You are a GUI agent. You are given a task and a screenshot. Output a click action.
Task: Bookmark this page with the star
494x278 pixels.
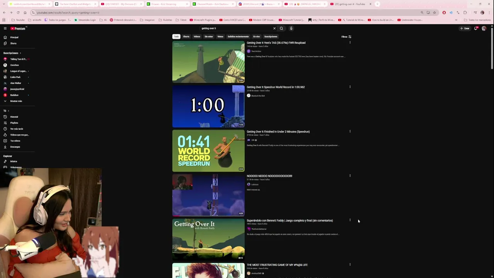[x=434, y=12]
